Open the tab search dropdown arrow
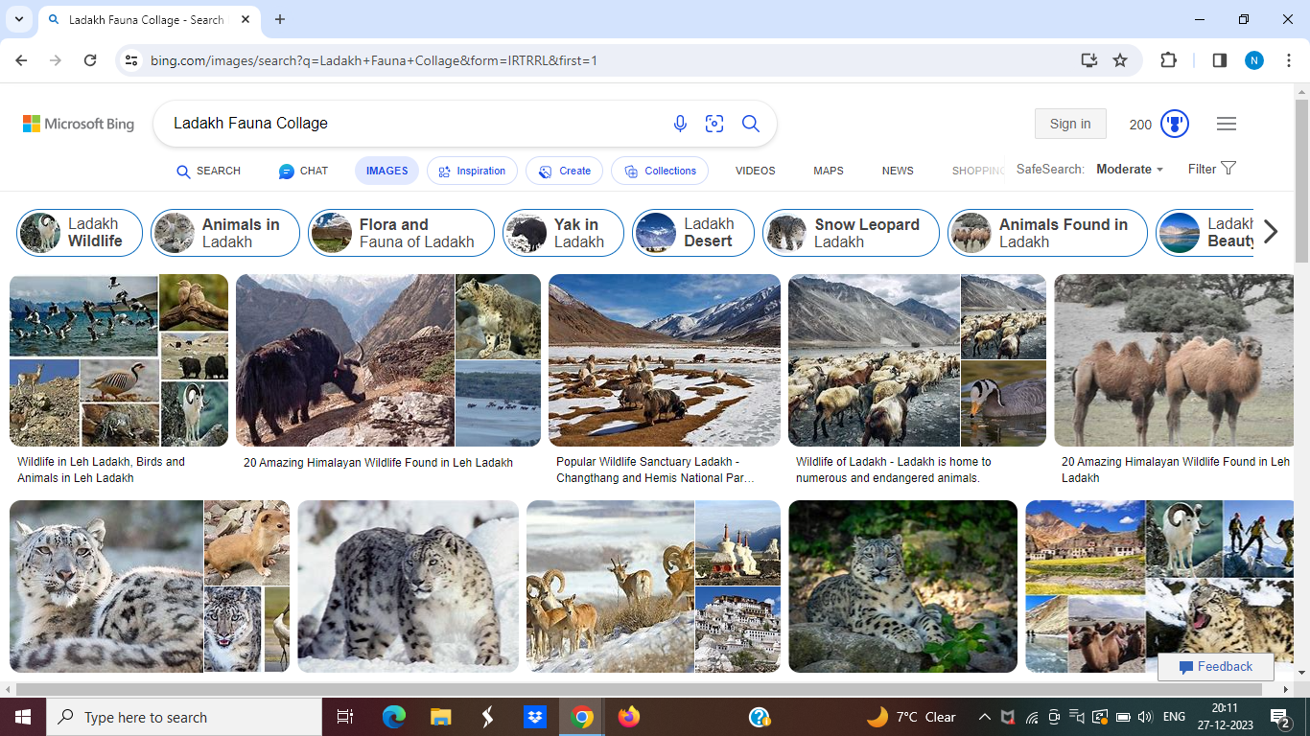 (x=18, y=19)
